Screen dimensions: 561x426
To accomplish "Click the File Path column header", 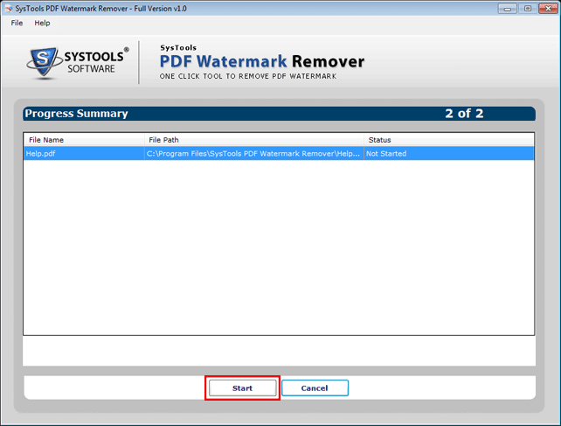I will pos(254,140).
